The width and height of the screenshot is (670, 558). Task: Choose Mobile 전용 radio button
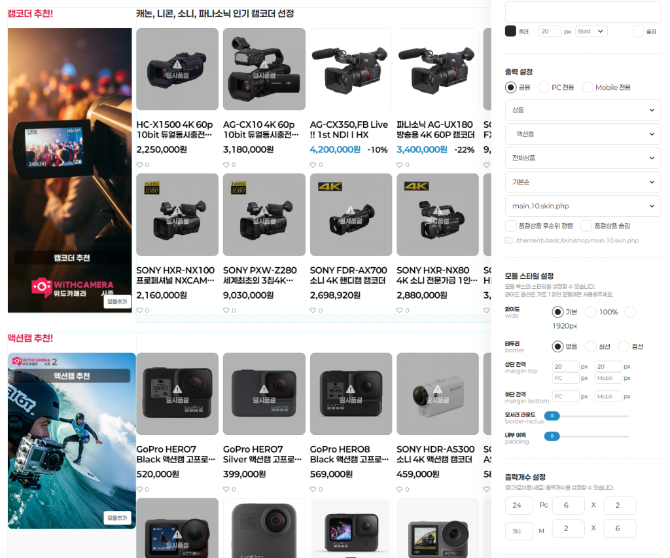[588, 87]
